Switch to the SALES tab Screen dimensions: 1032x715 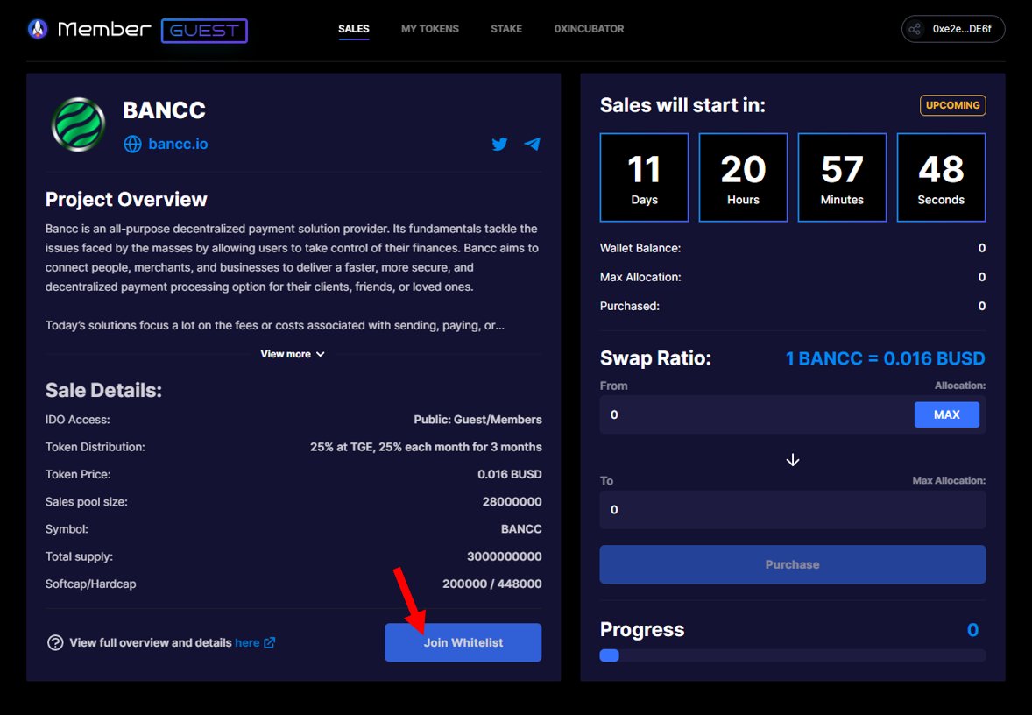click(353, 29)
